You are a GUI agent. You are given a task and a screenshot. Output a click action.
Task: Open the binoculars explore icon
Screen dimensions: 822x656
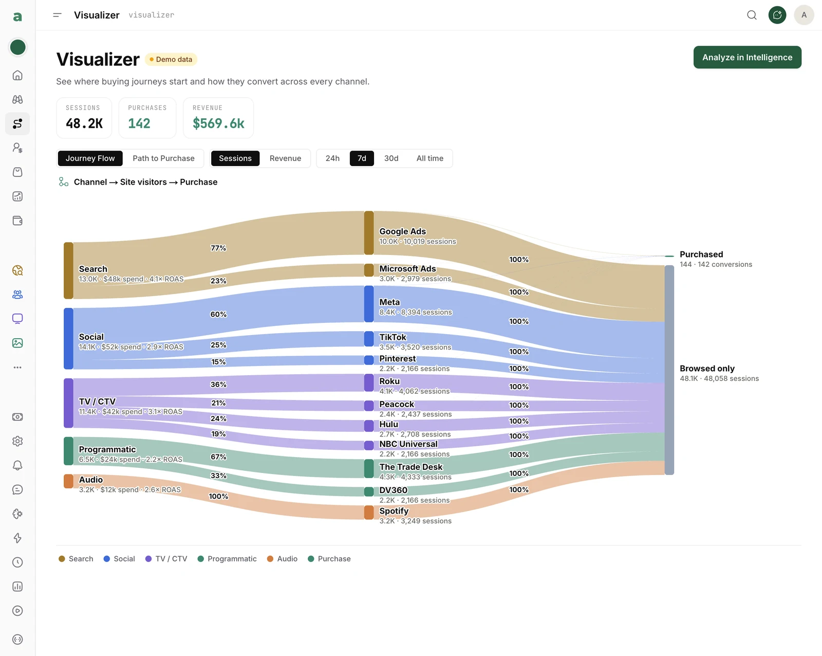(17, 100)
